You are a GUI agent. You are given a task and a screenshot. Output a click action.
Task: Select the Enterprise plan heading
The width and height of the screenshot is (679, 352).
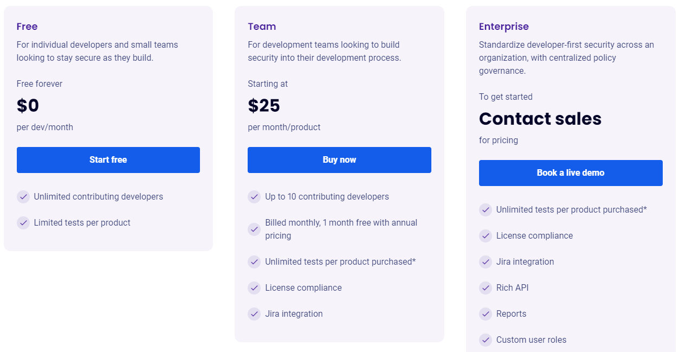coord(503,27)
